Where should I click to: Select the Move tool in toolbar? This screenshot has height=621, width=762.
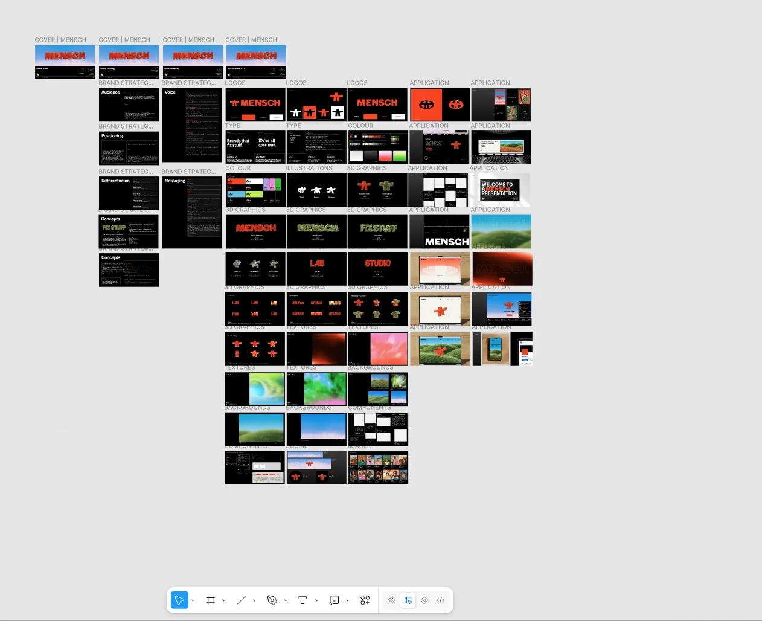pyautogui.click(x=179, y=600)
